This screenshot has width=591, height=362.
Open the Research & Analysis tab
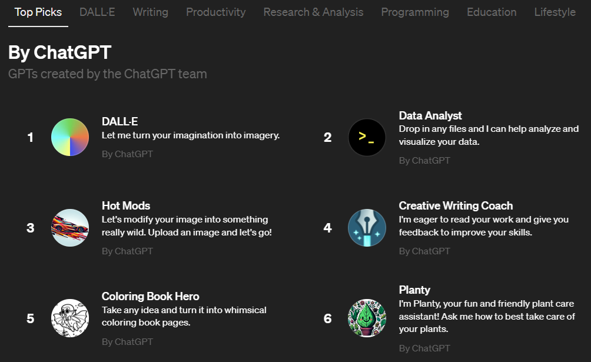pyautogui.click(x=313, y=12)
